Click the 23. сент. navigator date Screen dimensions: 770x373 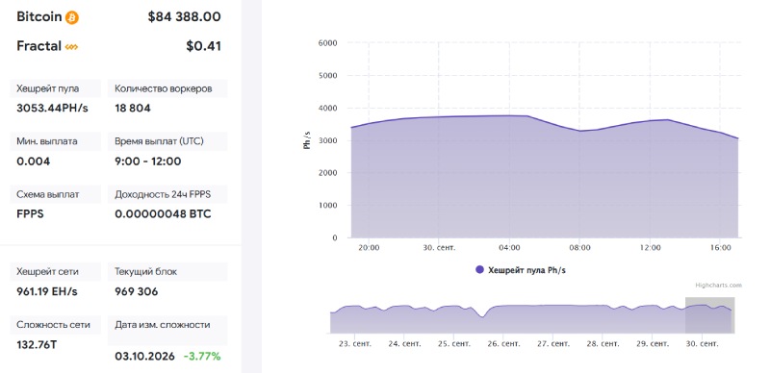[x=355, y=343]
